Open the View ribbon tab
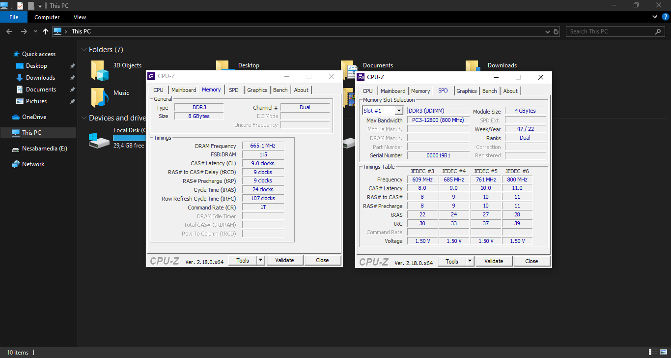671x358 pixels. click(80, 17)
